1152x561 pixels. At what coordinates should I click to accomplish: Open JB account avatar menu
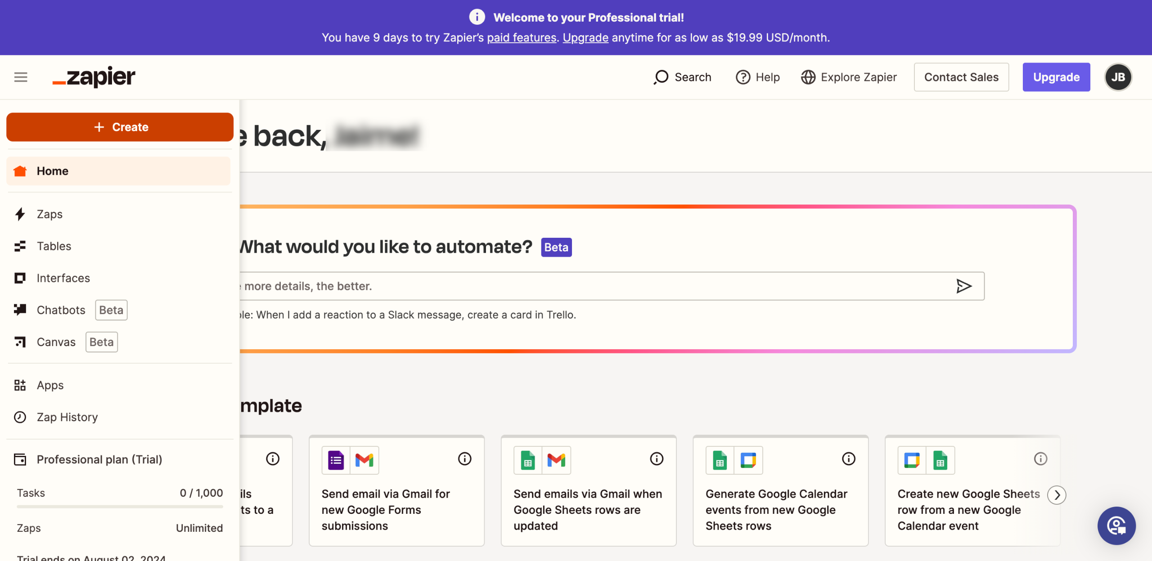(1118, 77)
